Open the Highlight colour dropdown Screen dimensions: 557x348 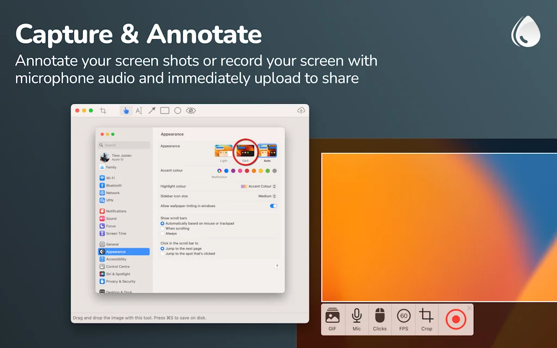[259, 187]
